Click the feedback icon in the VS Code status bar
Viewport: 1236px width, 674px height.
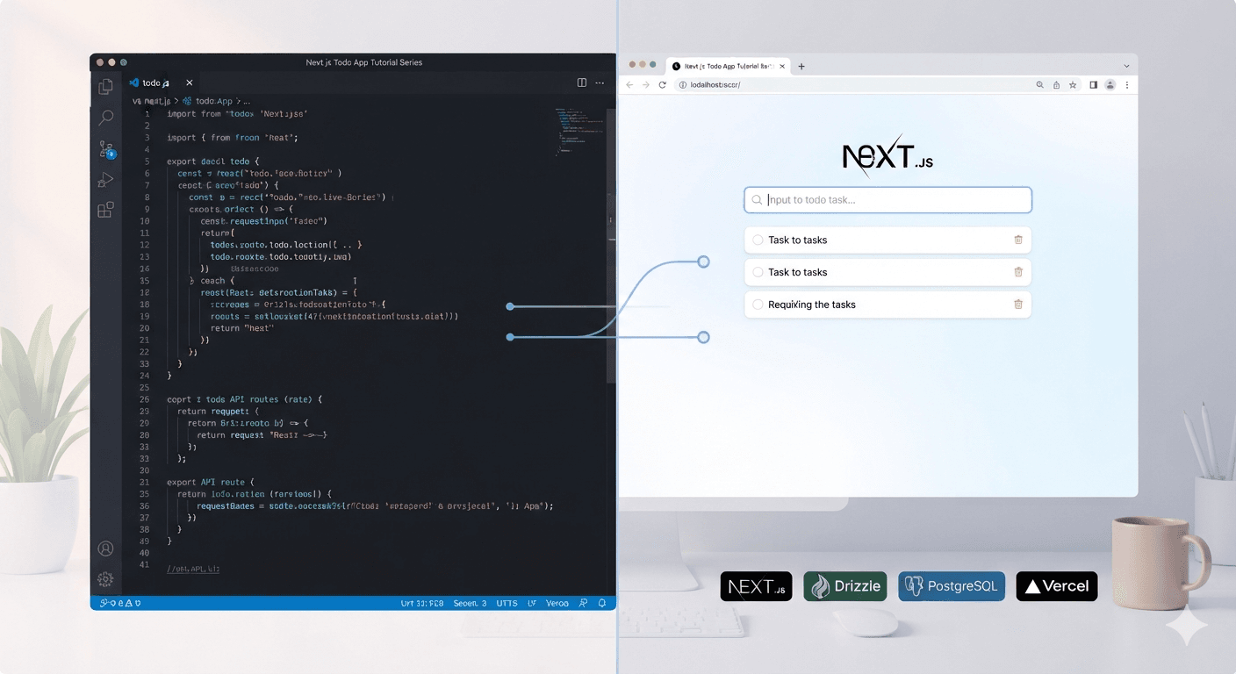(583, 603)
